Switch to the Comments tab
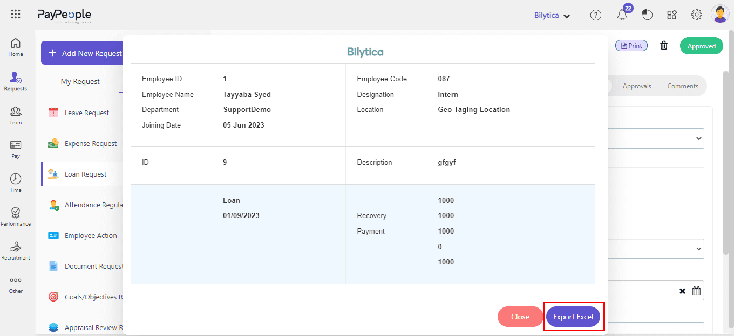The height and width of the screenshot is (336, 734). pyautogui.click(x=683, y=86)
